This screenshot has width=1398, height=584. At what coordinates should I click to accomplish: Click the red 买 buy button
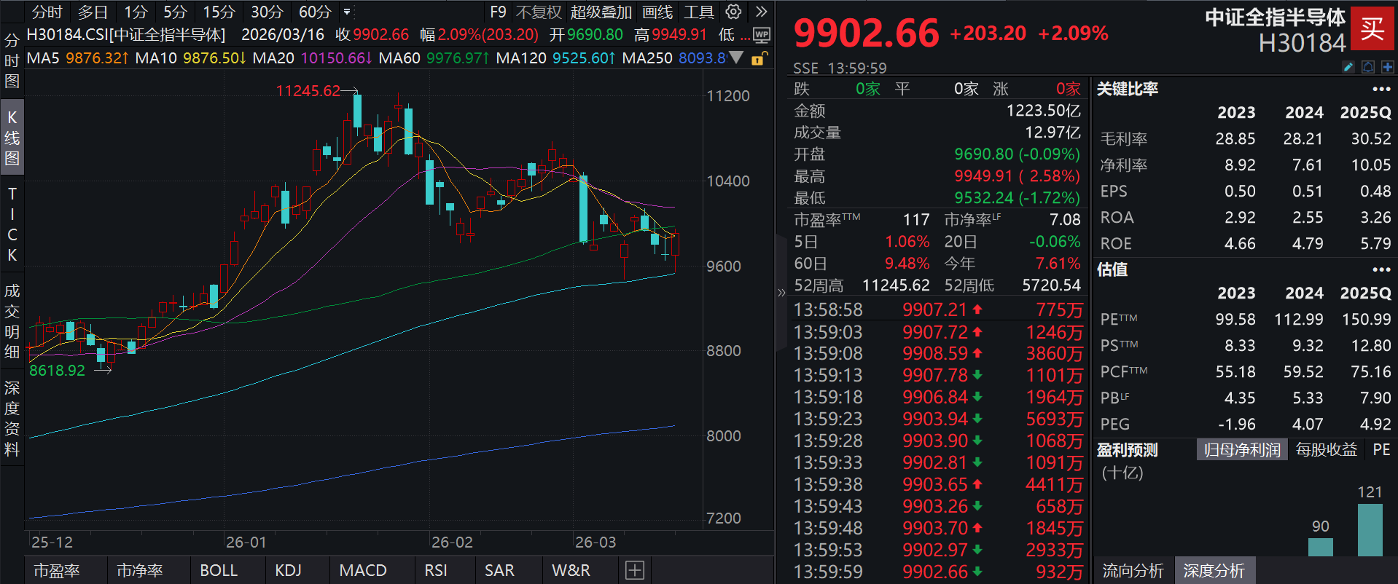[x=1372, y=29]
